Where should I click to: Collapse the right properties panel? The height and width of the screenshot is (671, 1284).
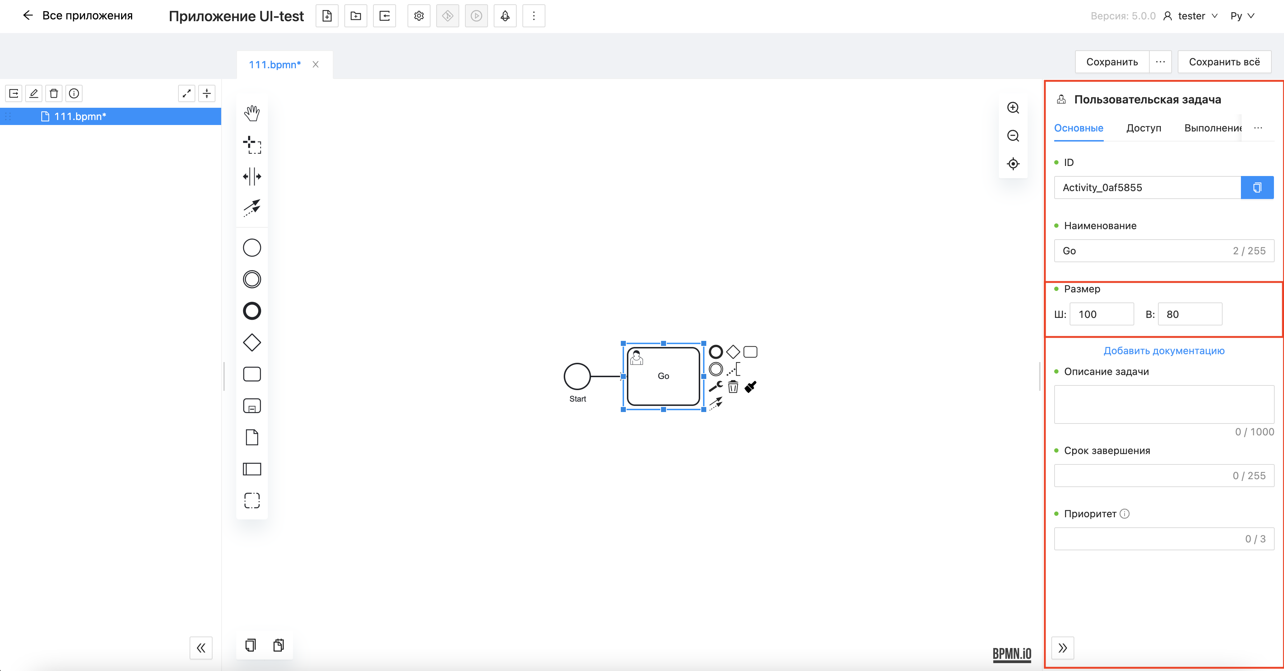click(x=1062, y=648)
